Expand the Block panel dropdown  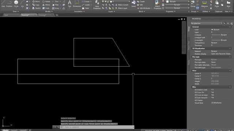(141, 11)
